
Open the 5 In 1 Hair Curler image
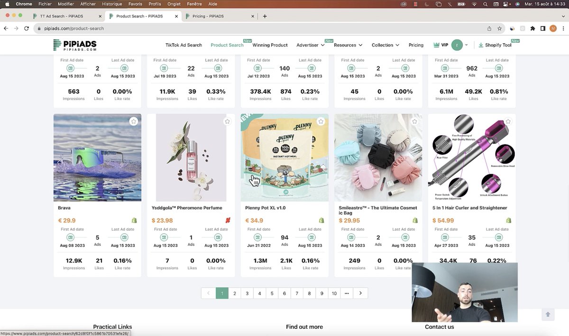(x=472, y=158)
